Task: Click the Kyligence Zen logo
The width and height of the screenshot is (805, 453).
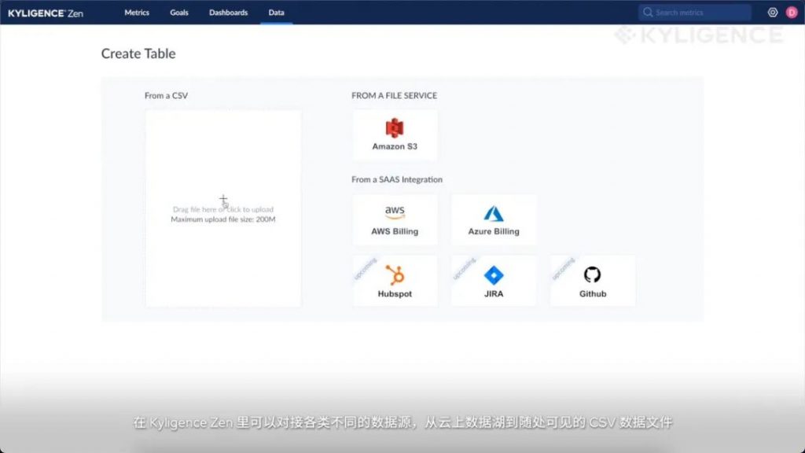Action: point(46,13)
